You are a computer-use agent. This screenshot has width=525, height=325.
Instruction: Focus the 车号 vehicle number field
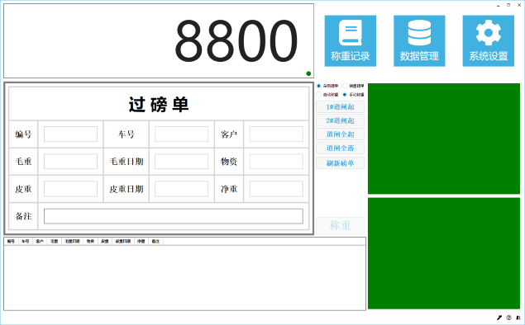pyautogui.click(x=181, y=134)
